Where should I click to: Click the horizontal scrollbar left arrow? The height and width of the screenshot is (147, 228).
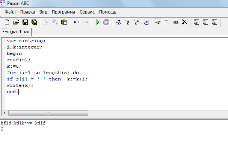(5, 113)
